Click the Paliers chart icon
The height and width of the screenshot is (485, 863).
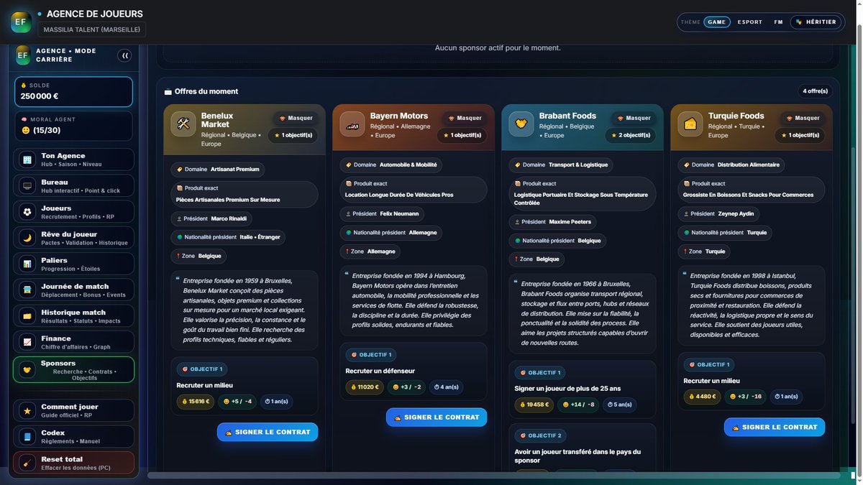27,264
